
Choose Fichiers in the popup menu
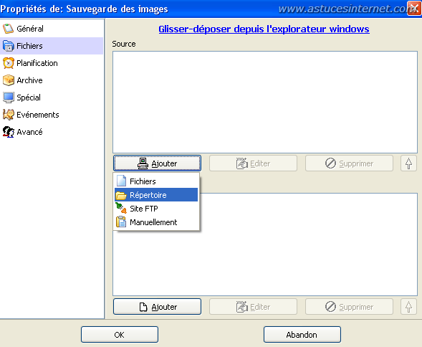point(156,181)
